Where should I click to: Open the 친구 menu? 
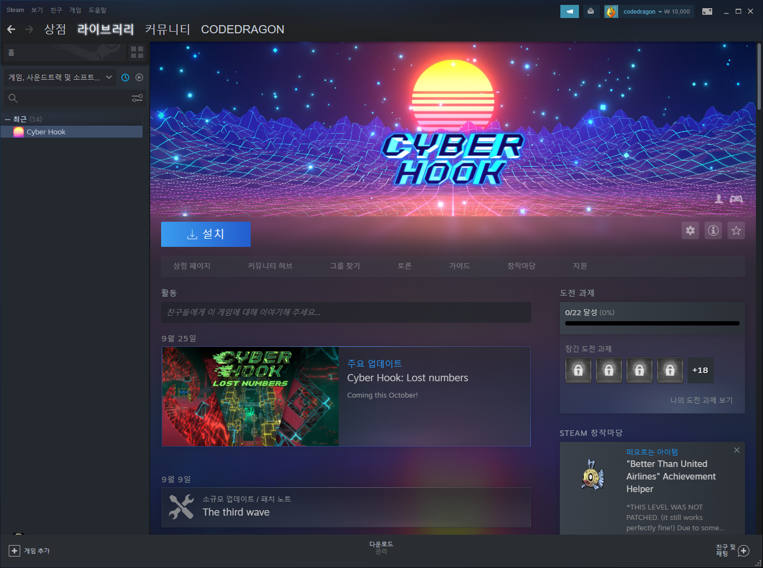point(56,10)
